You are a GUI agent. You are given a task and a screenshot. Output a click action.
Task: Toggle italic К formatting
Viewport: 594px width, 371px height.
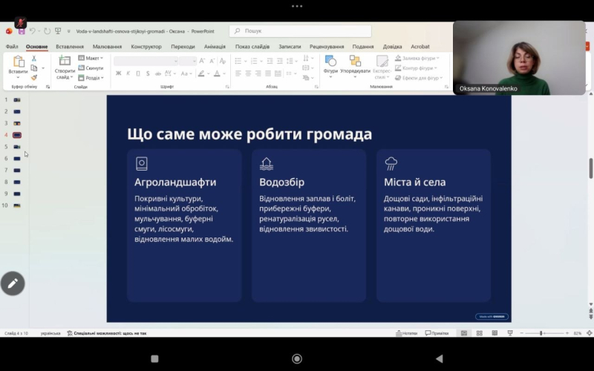click(128, 73)
